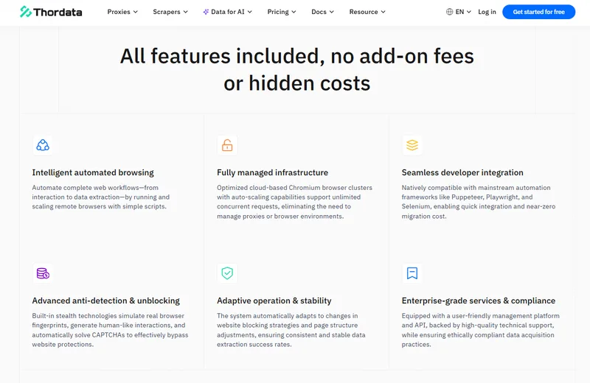Open the Pricing menu
The height and width of the screenshot is (383, 590).
click(282, 12)
